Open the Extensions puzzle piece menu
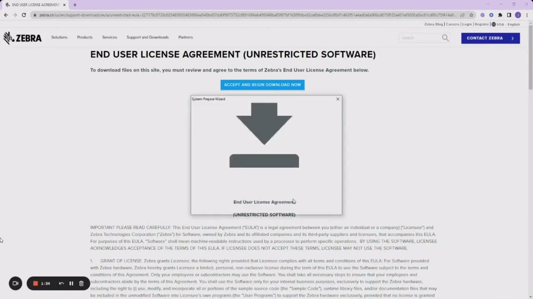 point(500,15)
